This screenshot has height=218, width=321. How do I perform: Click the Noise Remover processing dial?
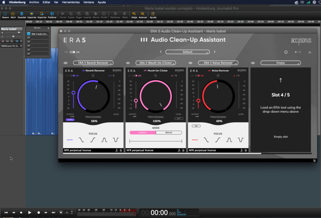click(218, 96)
